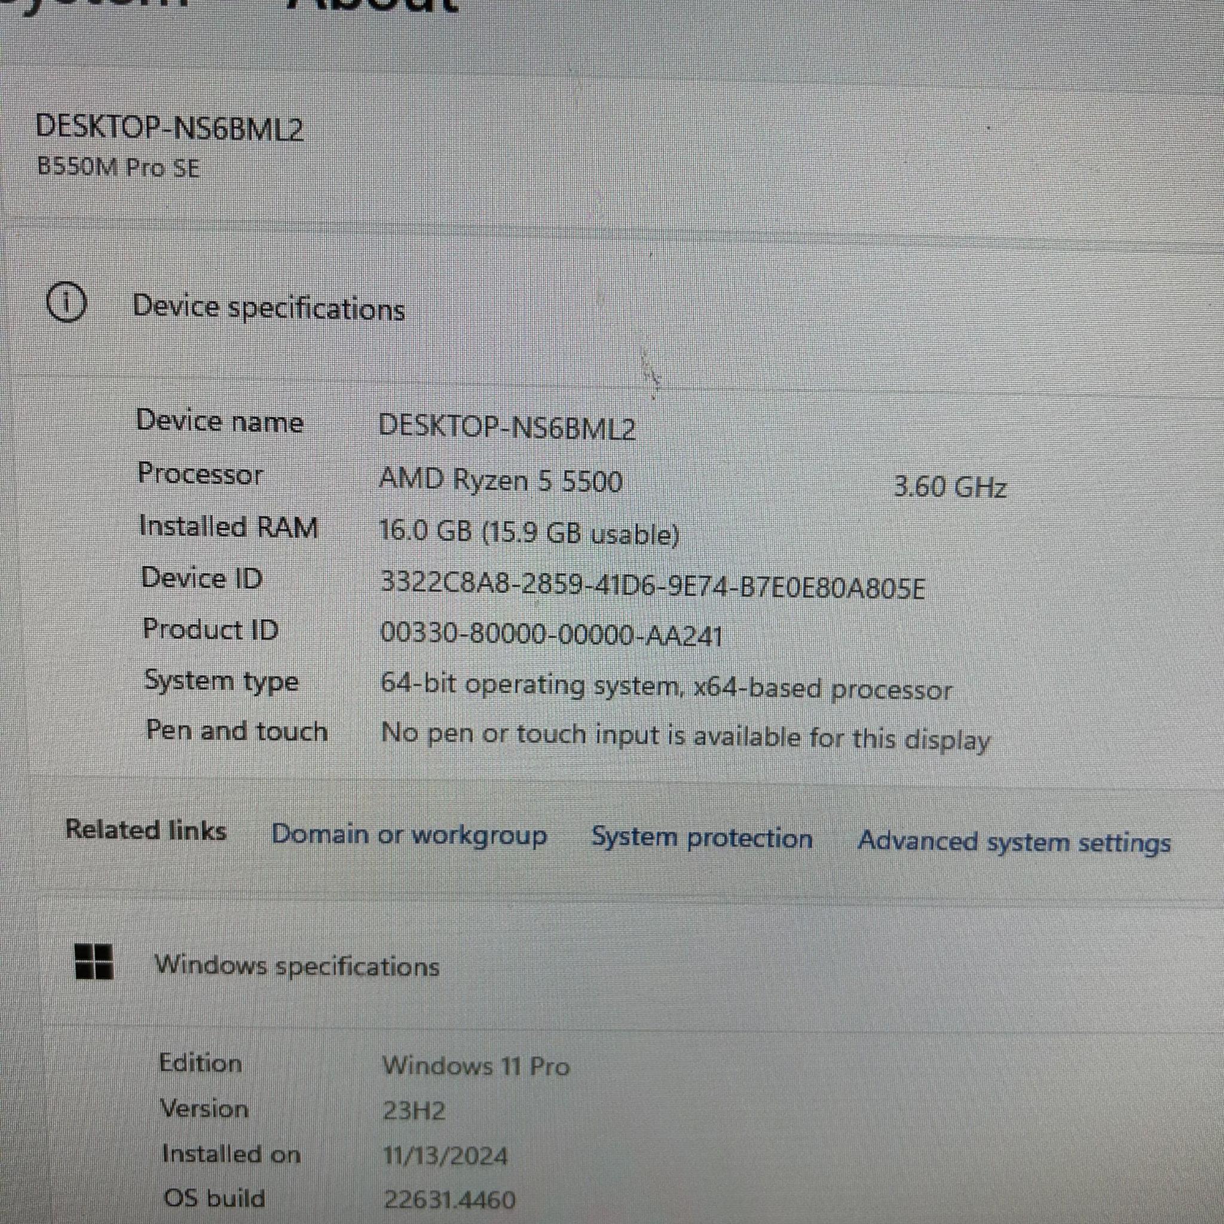Click the 3.60 GHz processor speed
The image size is (1224, 1224).
tap(950, 487)
